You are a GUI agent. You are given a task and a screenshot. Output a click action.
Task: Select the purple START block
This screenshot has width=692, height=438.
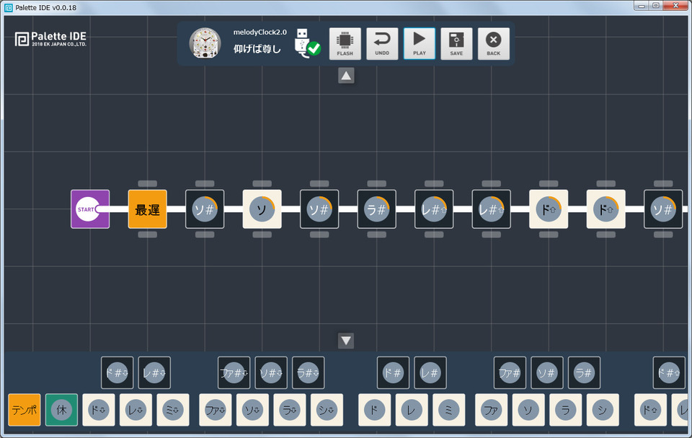90,209
